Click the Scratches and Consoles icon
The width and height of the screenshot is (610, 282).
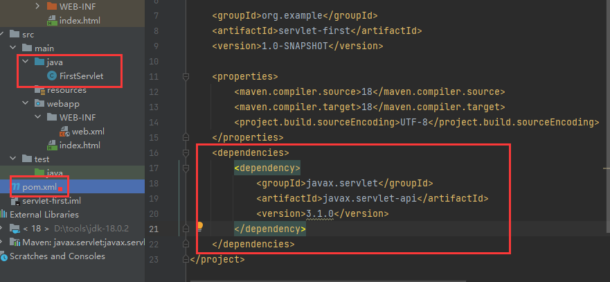pos(4,256)
